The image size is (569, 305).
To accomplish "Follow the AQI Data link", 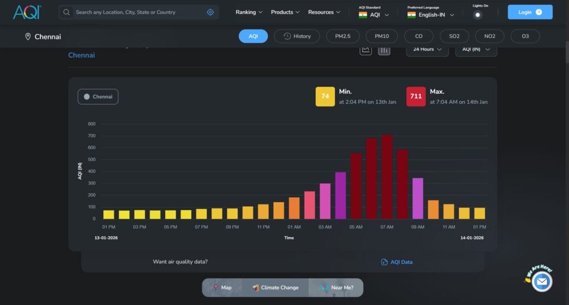I will 397,262.
